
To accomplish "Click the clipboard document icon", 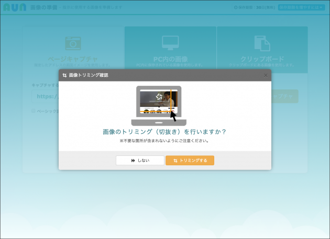I will pyautogui.click(x=261, y=43).
